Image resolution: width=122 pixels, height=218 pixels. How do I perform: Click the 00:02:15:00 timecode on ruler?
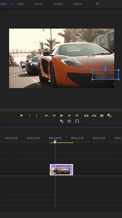[x=33, y=138]
